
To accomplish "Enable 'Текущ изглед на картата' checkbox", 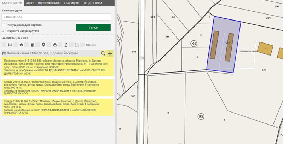I will 4,25.
